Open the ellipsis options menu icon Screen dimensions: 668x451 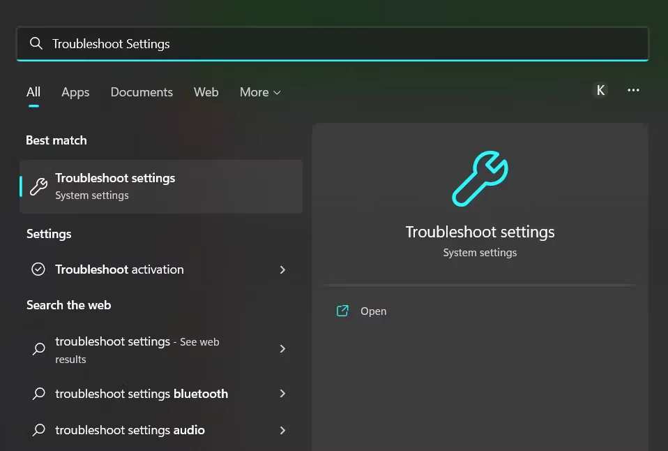tap(633, 90)
